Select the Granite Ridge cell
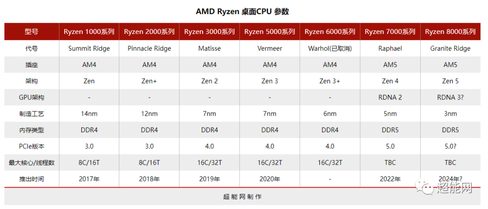The image size is (488, 209). 450,48
